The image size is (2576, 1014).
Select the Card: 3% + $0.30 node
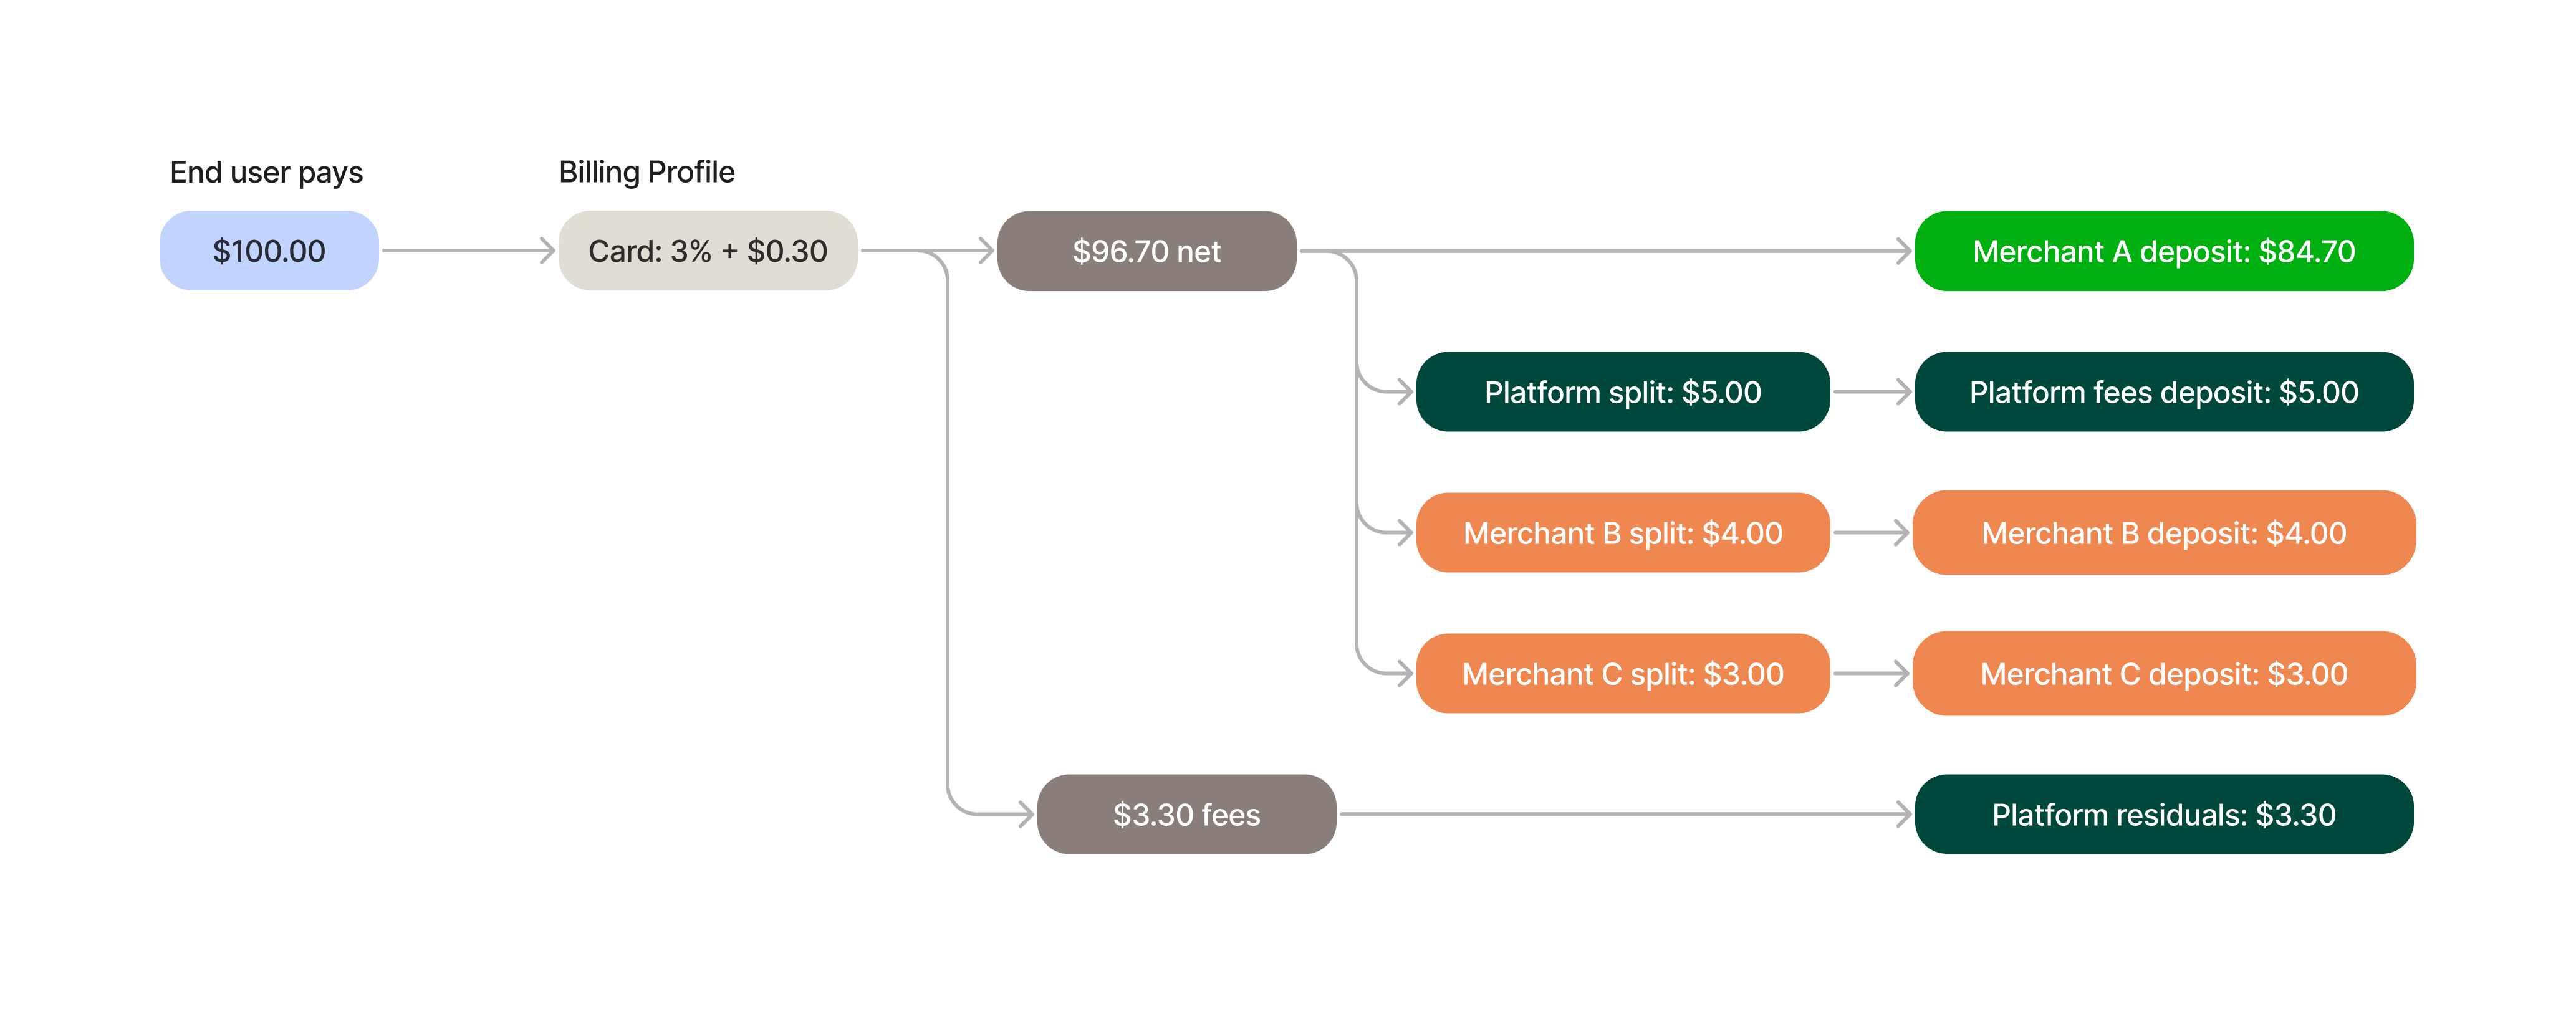pyautogui.click(x=708, y=251)
